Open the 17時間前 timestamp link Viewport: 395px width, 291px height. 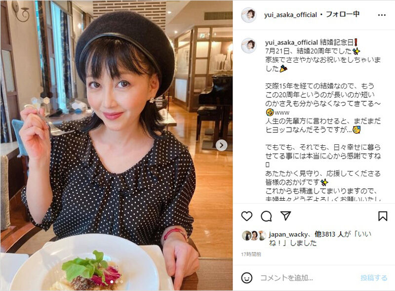point(251,254)
